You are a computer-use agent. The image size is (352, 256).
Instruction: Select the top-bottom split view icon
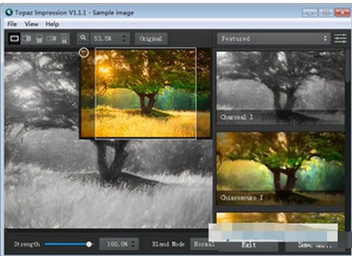(x=39, y=39)
